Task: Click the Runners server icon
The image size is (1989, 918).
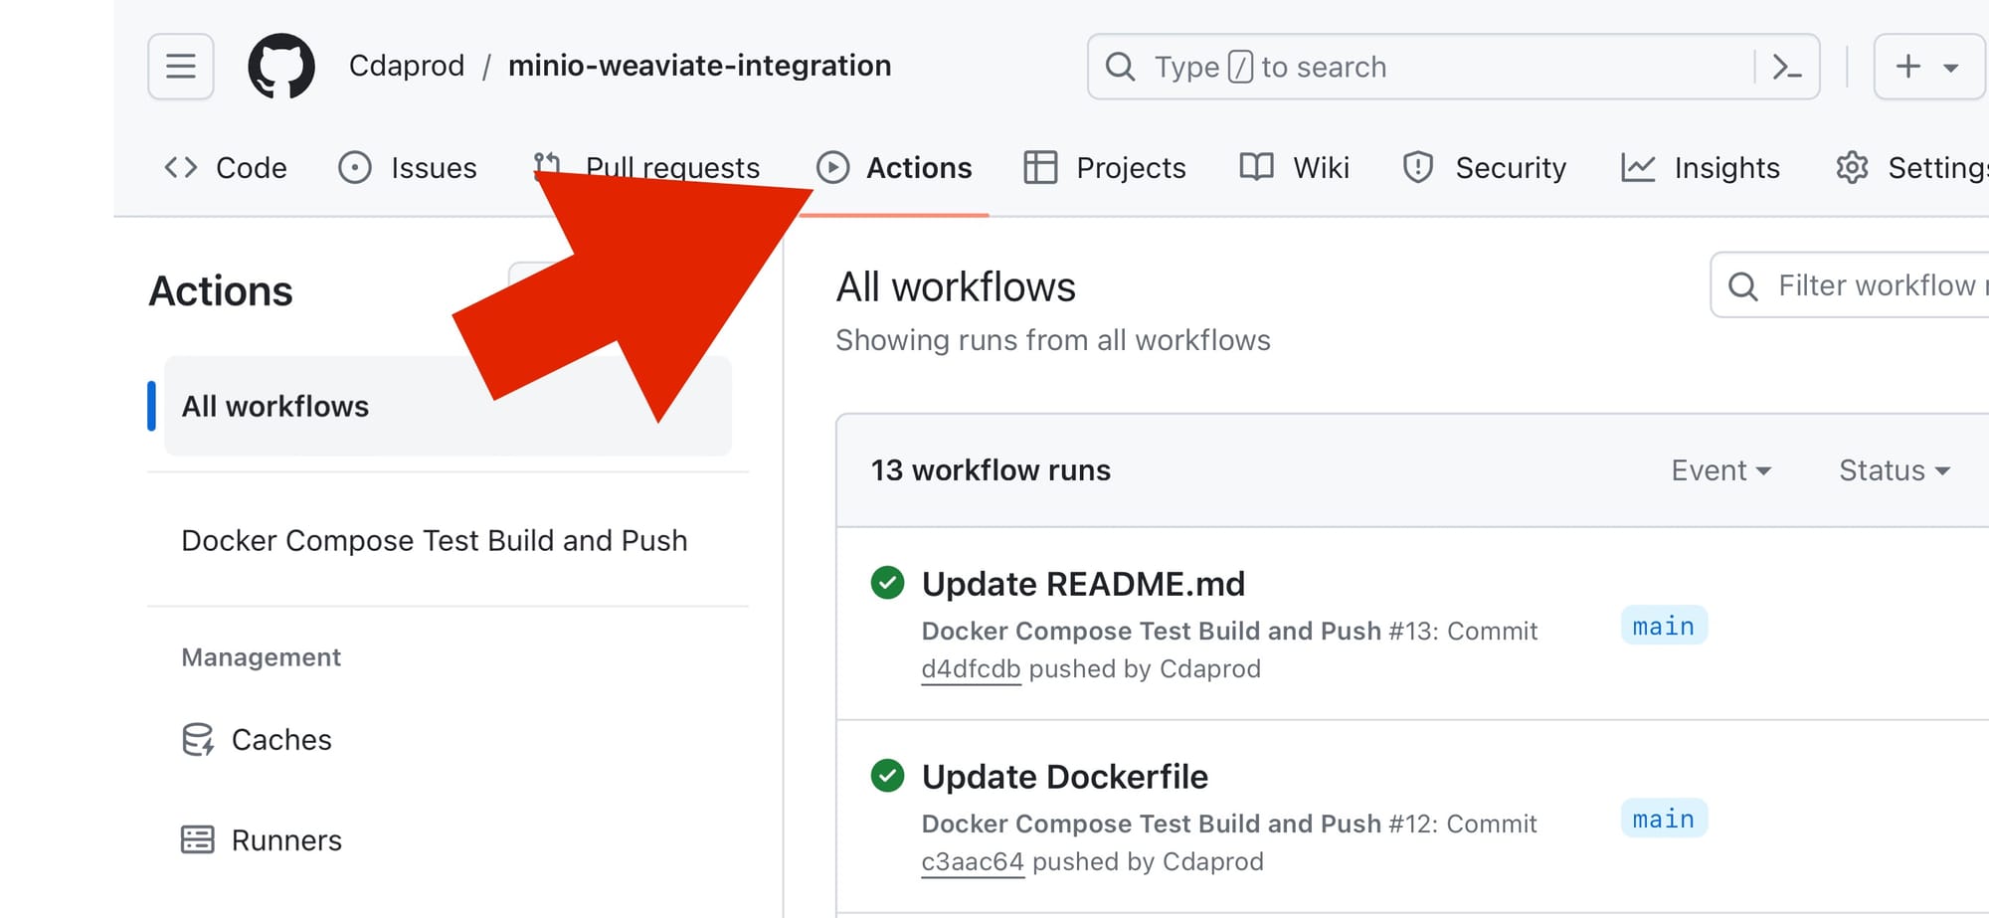Action: pos(197,840)
